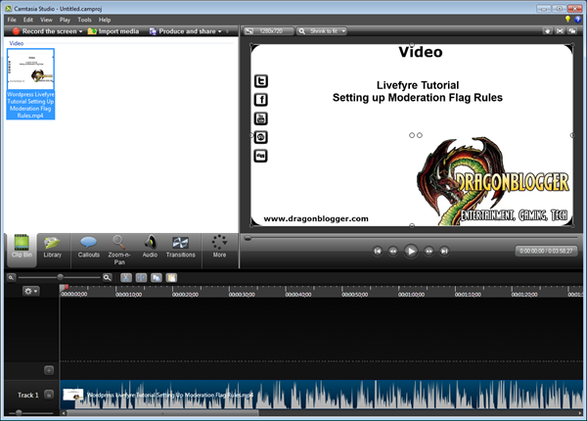Image resolution: width=587 pixels, height=421 pixels.
Task: Click the Split clip icon
Action: click(141, 277)
